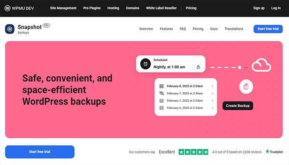The width and height of the screenshot is (289, 165).
Task: Click the Log In link
Action: click(x=276, y=8)
